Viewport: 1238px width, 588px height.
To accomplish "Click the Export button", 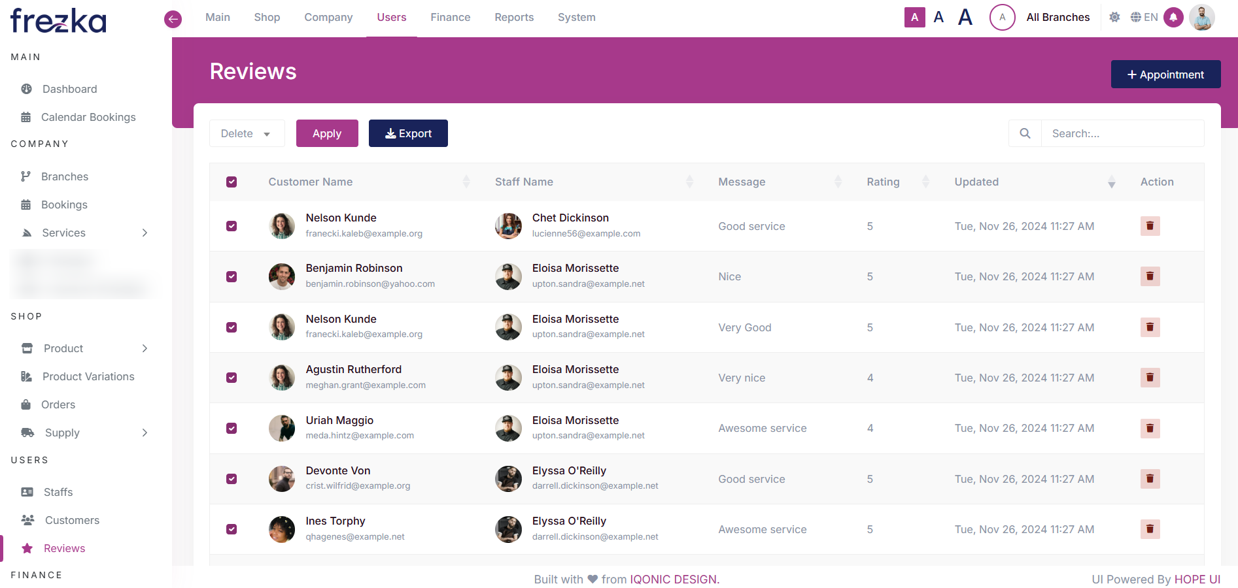I will click(x=408, y=133).
